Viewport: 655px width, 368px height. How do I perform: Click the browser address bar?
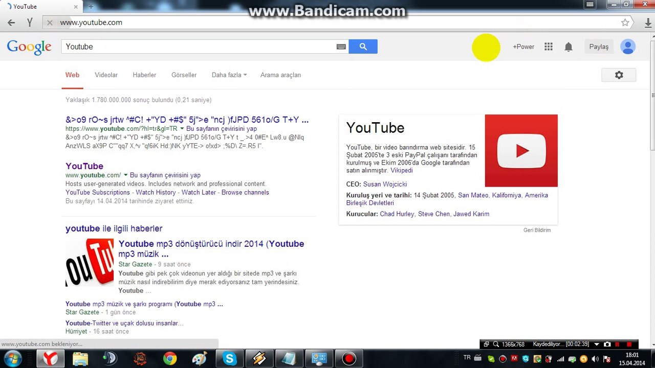click(x=338, y=22)
